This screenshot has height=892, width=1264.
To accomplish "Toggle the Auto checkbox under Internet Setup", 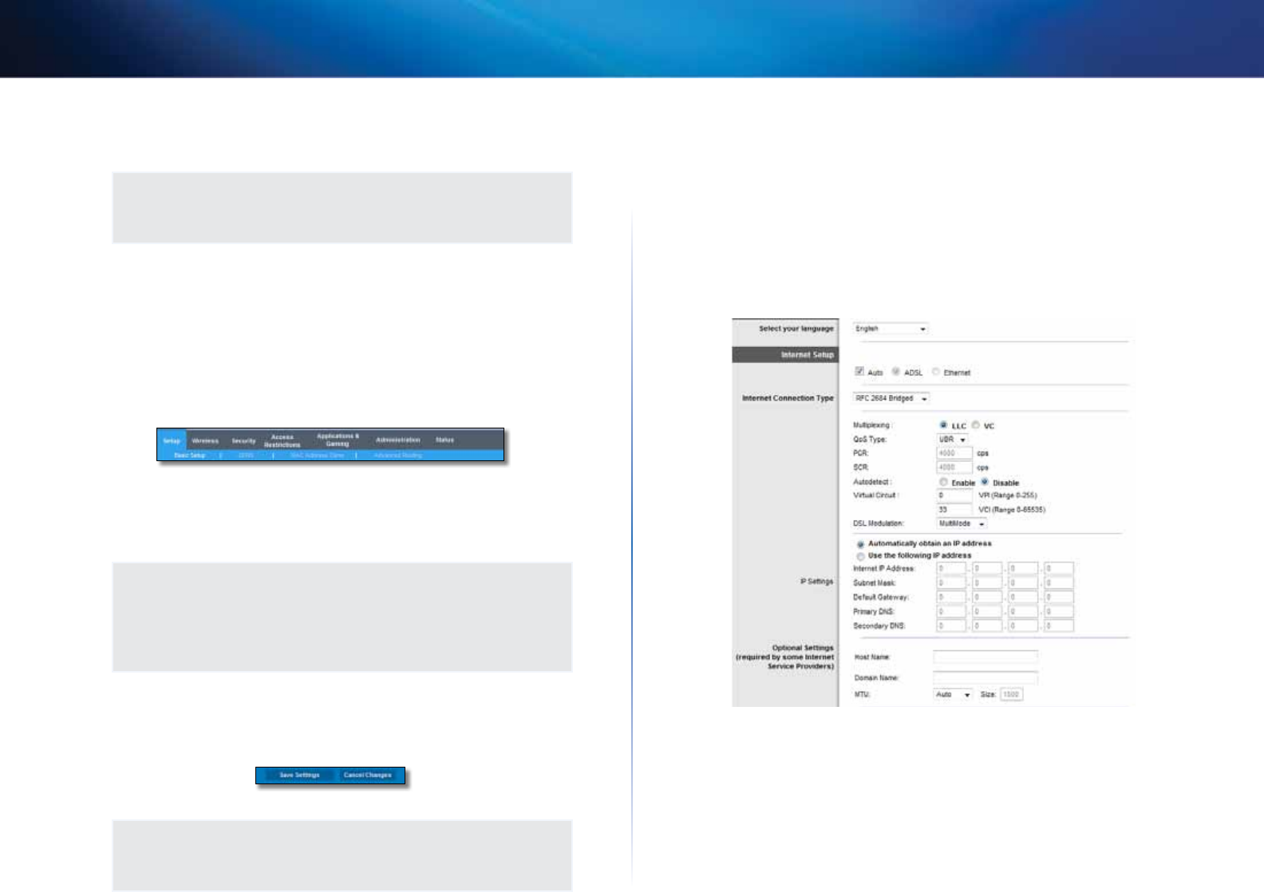I will pos(859,372).
